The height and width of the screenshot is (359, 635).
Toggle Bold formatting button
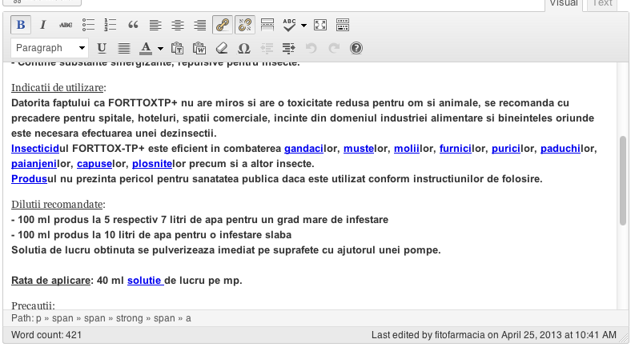pyautogui.click(x=21, y=25)
